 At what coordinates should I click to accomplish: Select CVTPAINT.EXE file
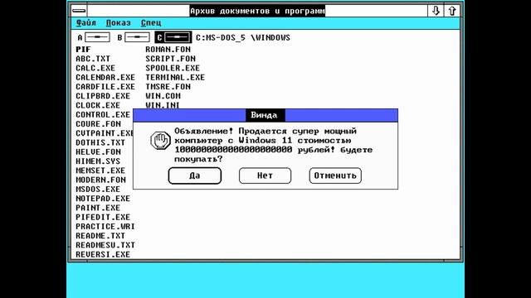105,133
